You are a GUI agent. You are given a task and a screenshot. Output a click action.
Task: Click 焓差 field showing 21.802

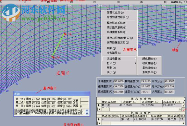(52, 106)
